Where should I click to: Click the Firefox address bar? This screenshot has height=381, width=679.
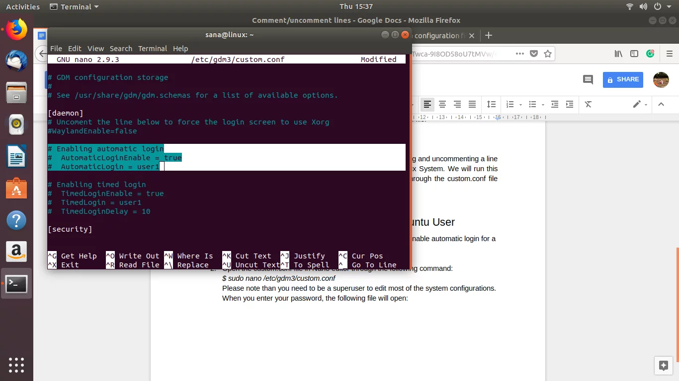460,54
